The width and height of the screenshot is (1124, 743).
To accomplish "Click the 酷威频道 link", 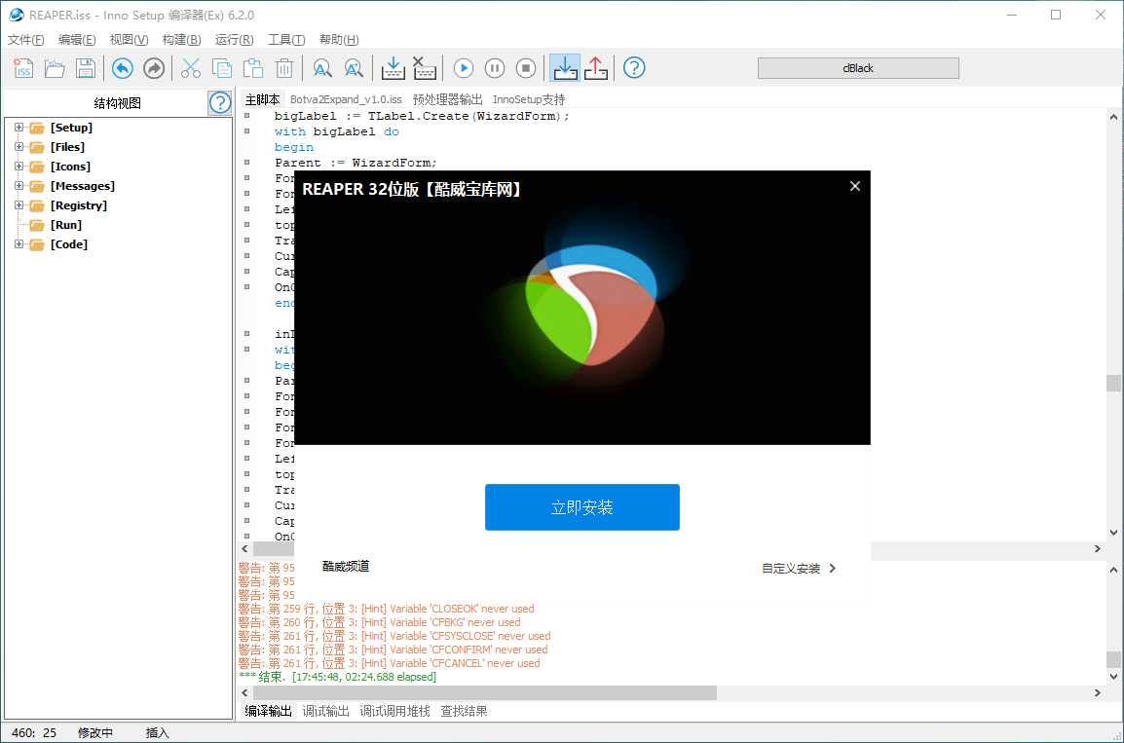I will click(346, 566).
